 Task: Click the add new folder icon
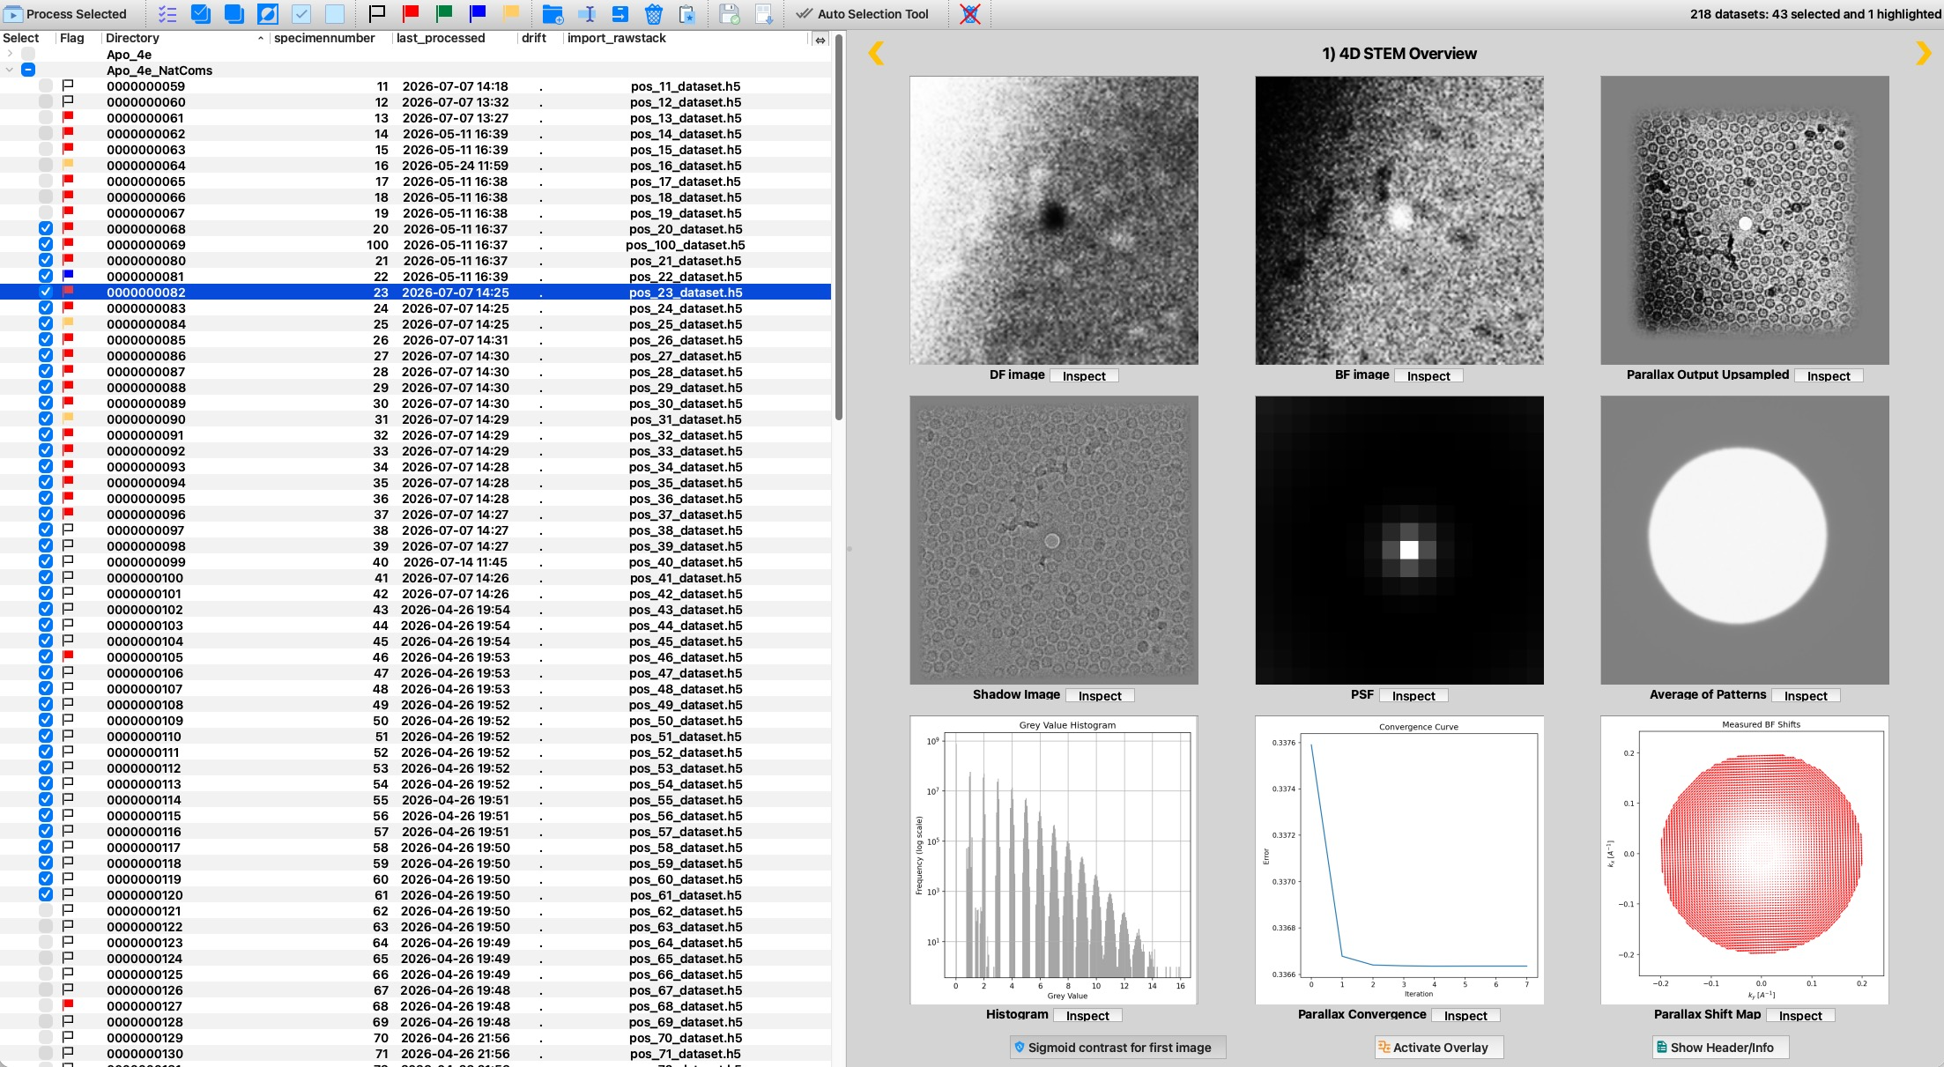(553, 13)
